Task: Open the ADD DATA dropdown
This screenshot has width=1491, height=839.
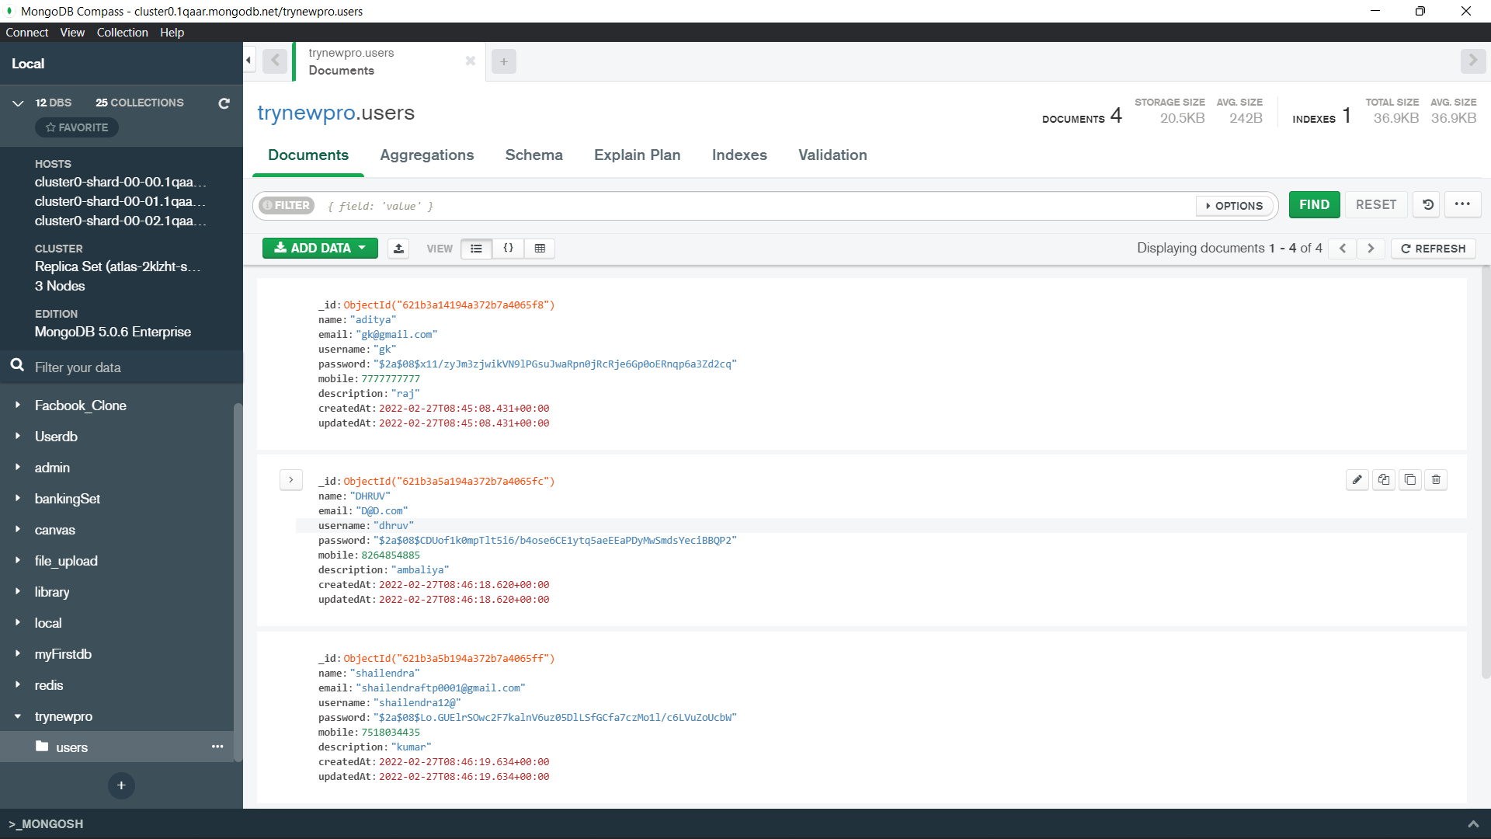Action: (x=319, y=248)
